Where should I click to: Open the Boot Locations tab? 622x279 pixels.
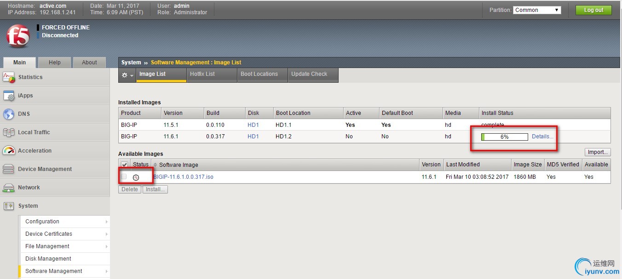point(262,75)
